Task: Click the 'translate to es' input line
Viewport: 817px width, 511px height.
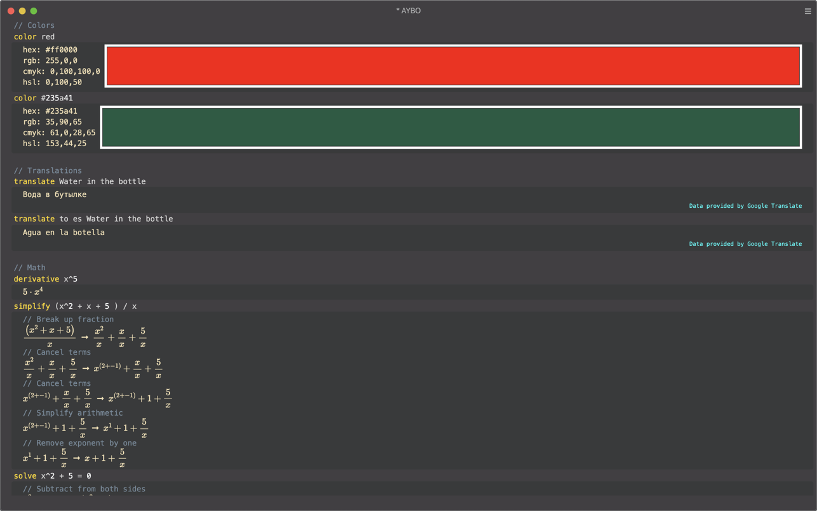Action: tap(93, 219)
